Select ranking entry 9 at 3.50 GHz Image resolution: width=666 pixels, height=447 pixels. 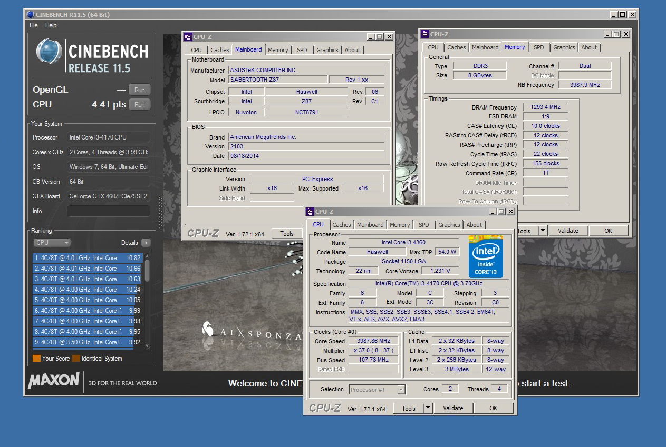[x=88, y=342]
